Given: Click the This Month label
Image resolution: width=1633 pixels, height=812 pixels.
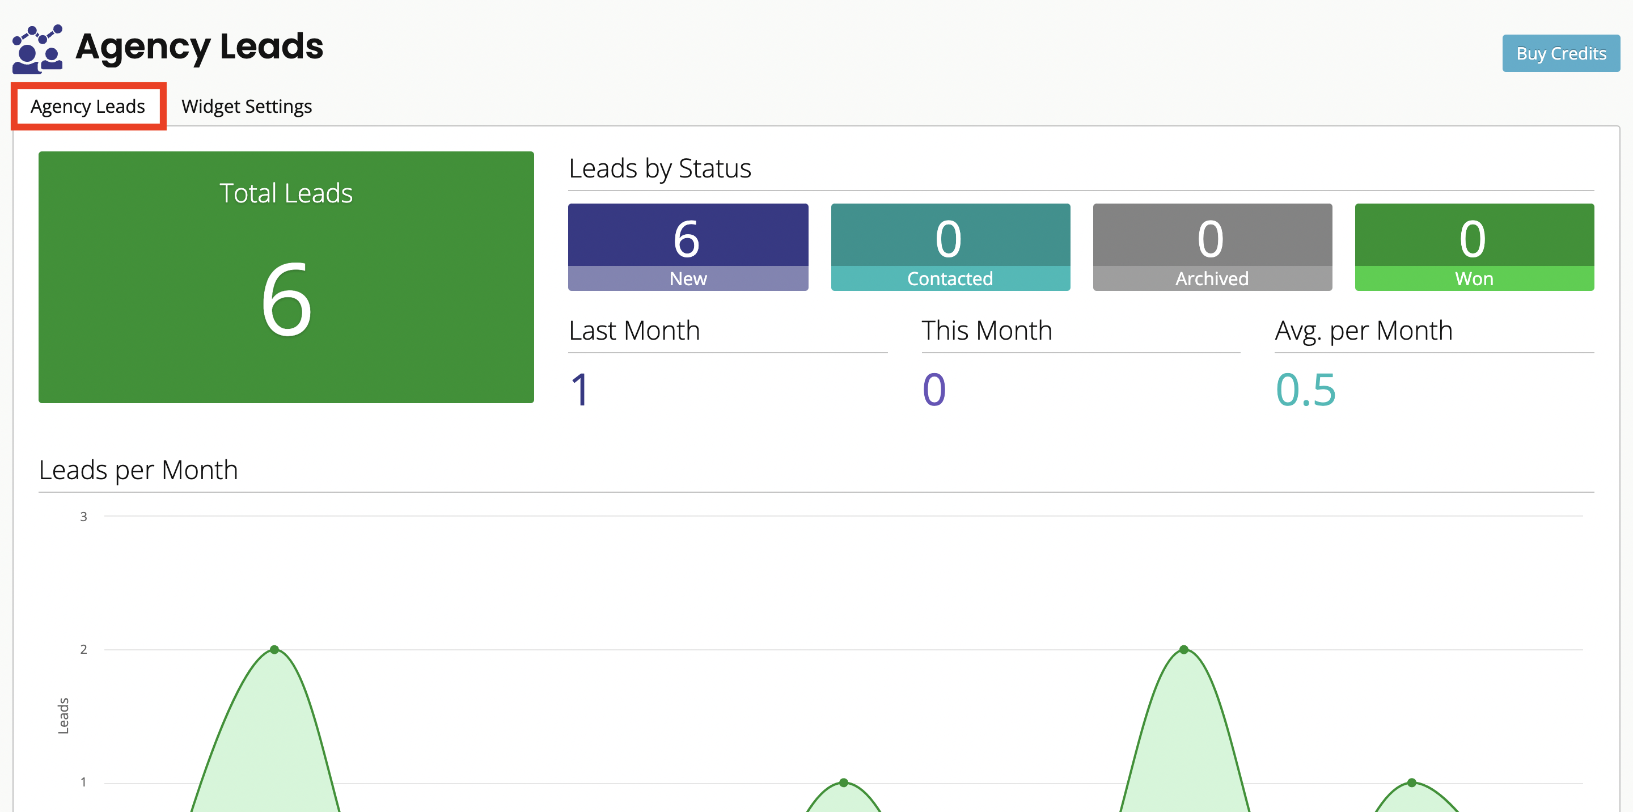Looking at the screenshot, I should click(x=987, y=331).
